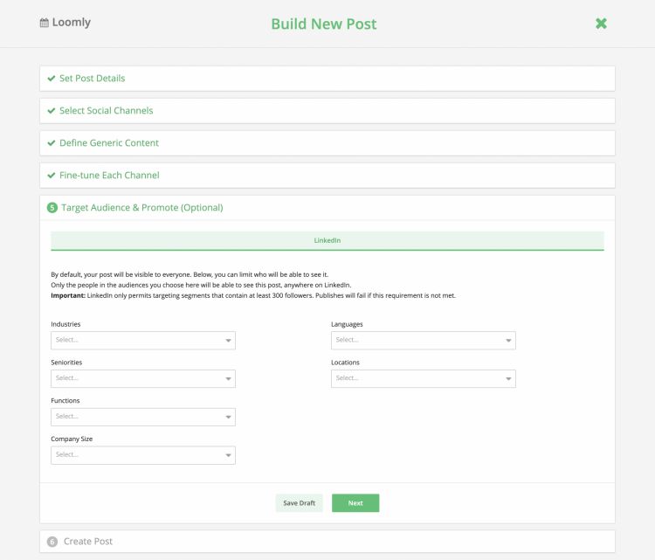
Task: Open the Company Size dropdown
Action: [142, 455]
